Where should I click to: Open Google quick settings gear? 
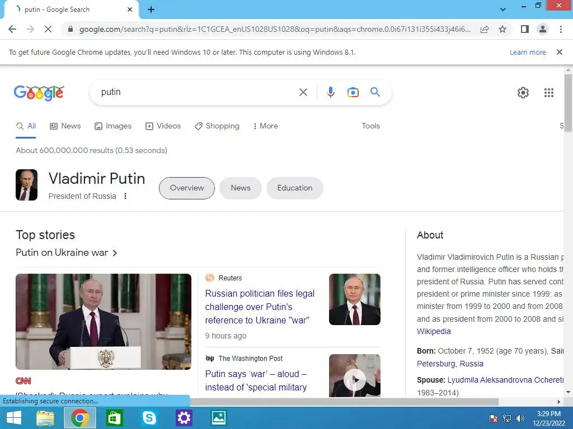tap(523, 93)
